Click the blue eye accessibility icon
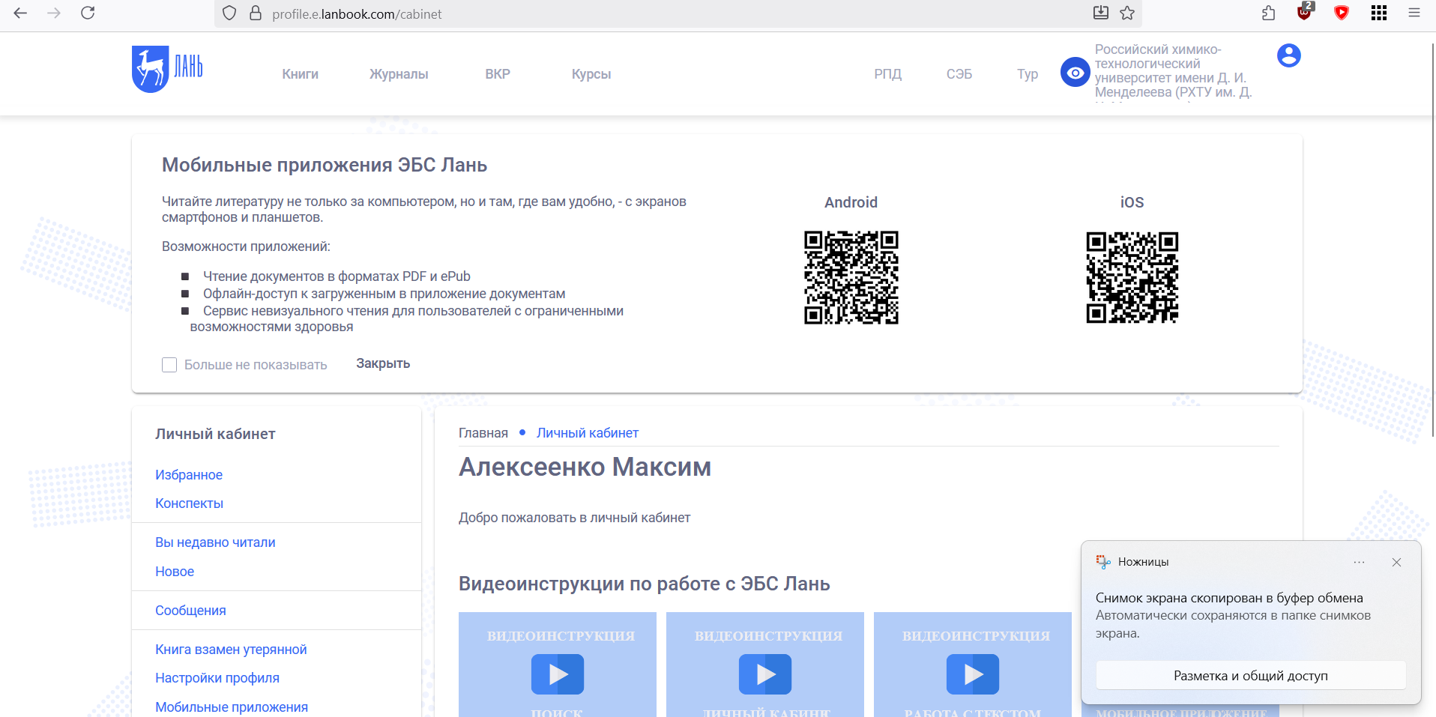 pos(1075,73)
